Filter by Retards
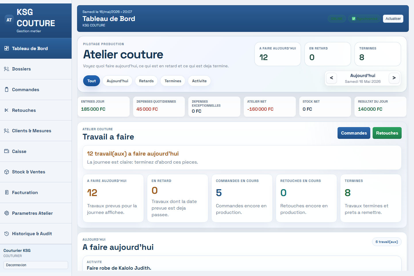 coord(146,81)
